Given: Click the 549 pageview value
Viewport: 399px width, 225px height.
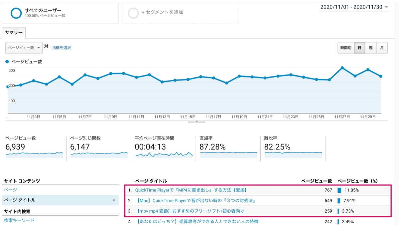Looking at the screenshot, I should tap(328, 201).
